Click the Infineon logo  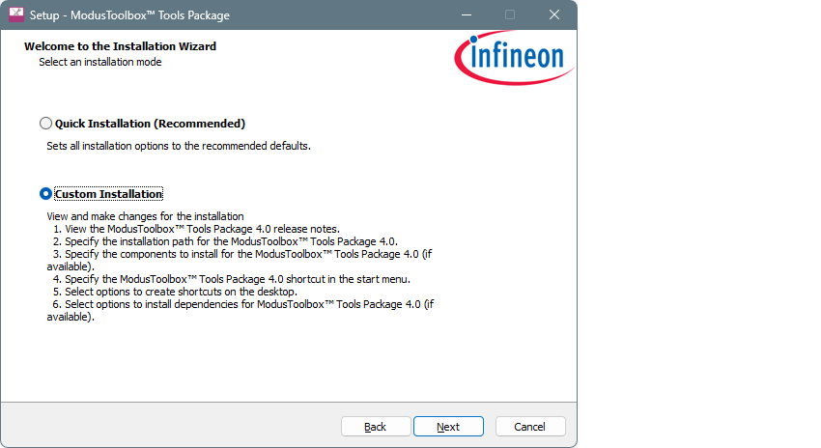[514, 58]
